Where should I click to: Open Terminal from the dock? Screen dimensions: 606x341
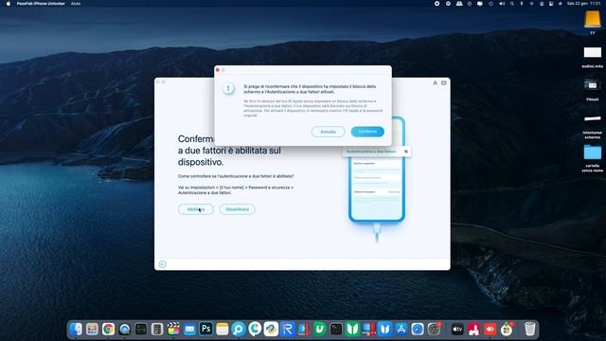336,329
